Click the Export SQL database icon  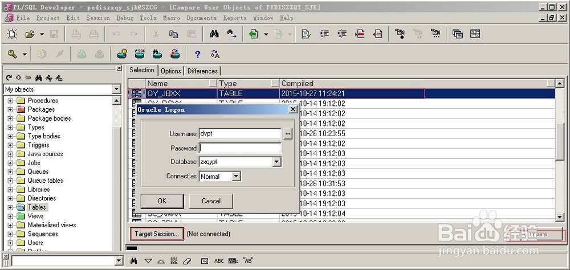139,54
